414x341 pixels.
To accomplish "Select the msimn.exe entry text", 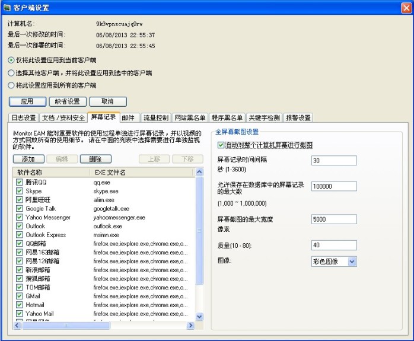I will pyautogui.click(x=106, y=235).
